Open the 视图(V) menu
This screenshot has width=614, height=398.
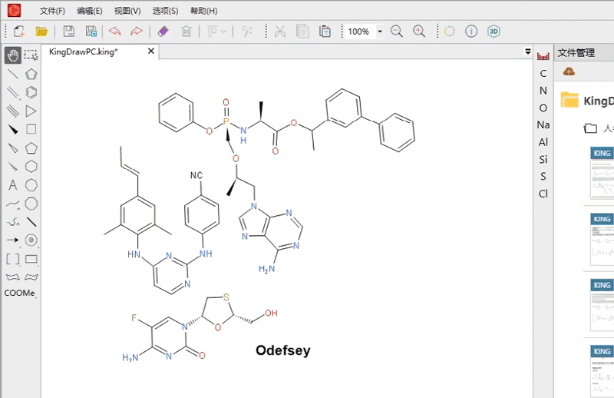click(x=127, y=11)
